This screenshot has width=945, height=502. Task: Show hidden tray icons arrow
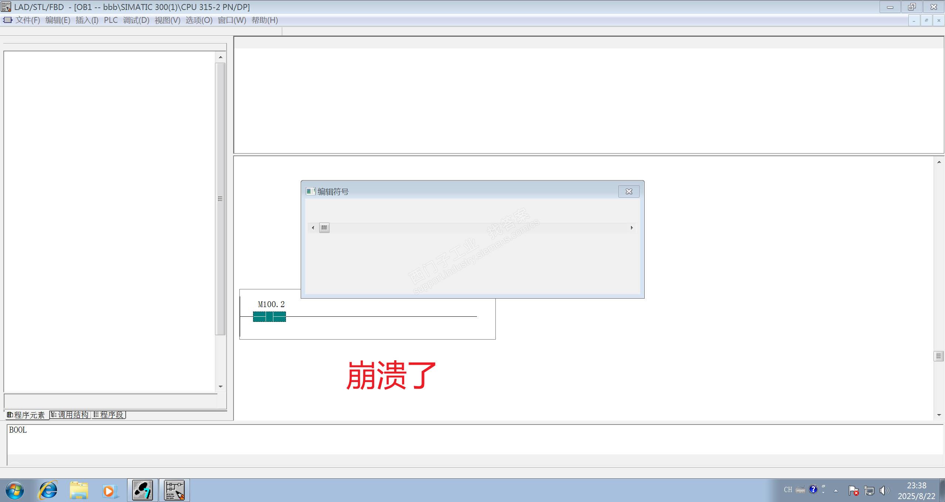(x=836, y=491)
